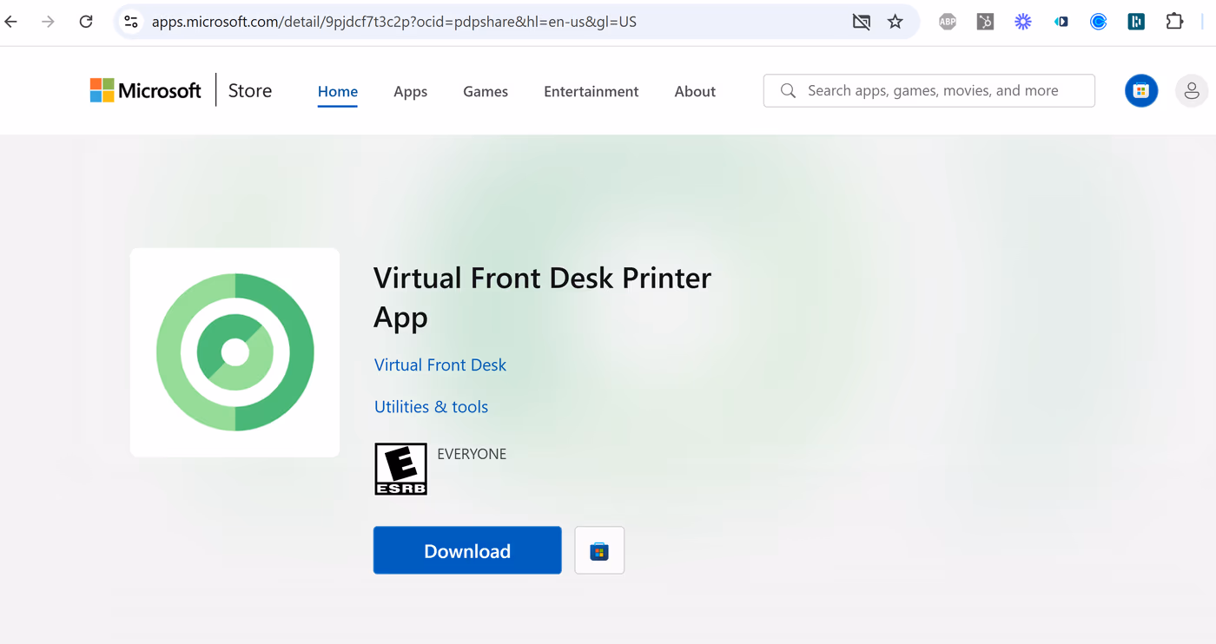Open the Utilities & tools category link

431,406
